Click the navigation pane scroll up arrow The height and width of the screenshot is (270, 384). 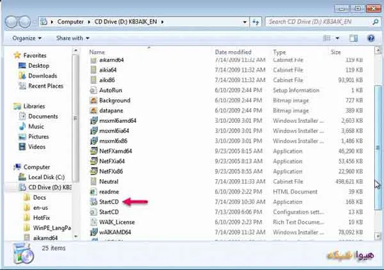coord(76,51)
